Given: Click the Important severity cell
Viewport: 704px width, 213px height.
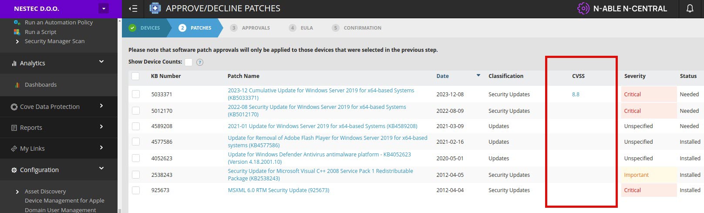Looking at the screenshot, I should (x=649, y=175).
